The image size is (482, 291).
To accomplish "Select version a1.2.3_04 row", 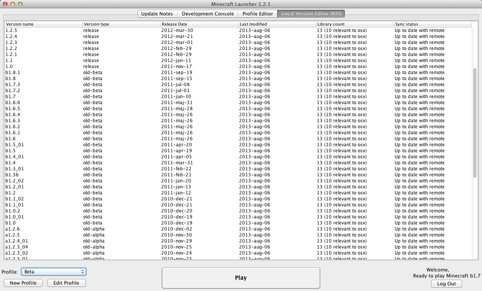I will [238, 247].
